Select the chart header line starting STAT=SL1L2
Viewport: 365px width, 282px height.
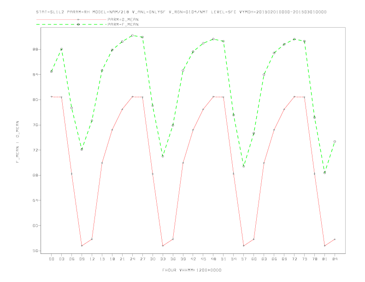pyautogui.click(x=181, y=12)
